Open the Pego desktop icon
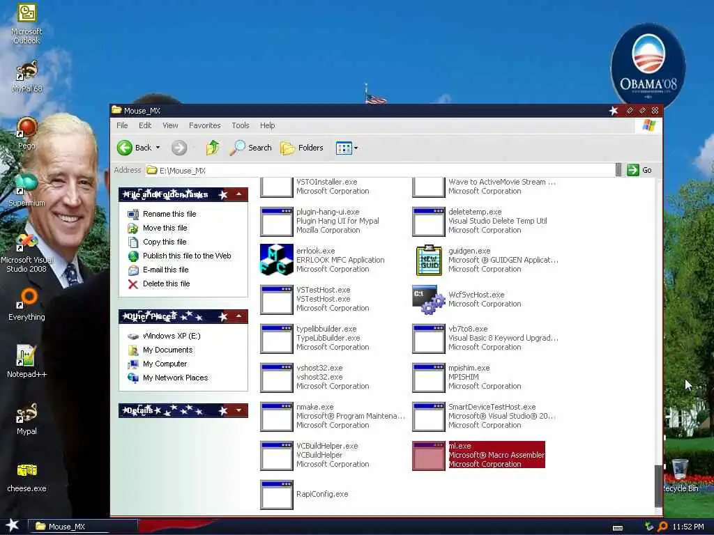This screenshot has width=714, height=535. 26,133
